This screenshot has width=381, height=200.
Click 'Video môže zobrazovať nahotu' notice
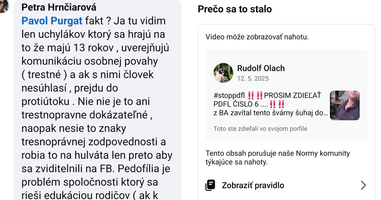point(257,37)
